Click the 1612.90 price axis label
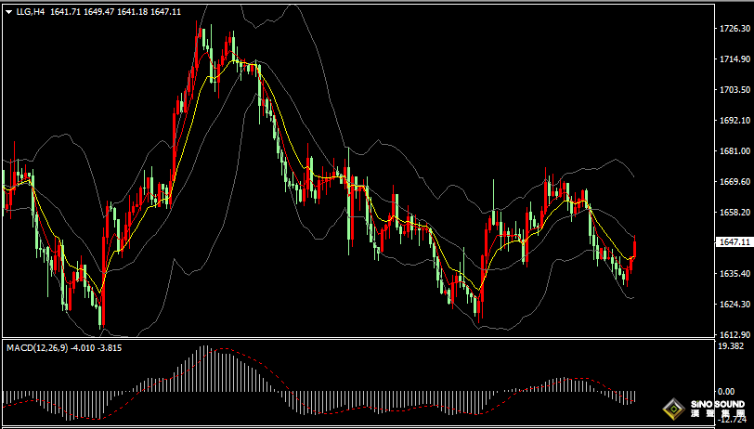The height and width of the screenshot is (429, 754). tap(734, 334)
